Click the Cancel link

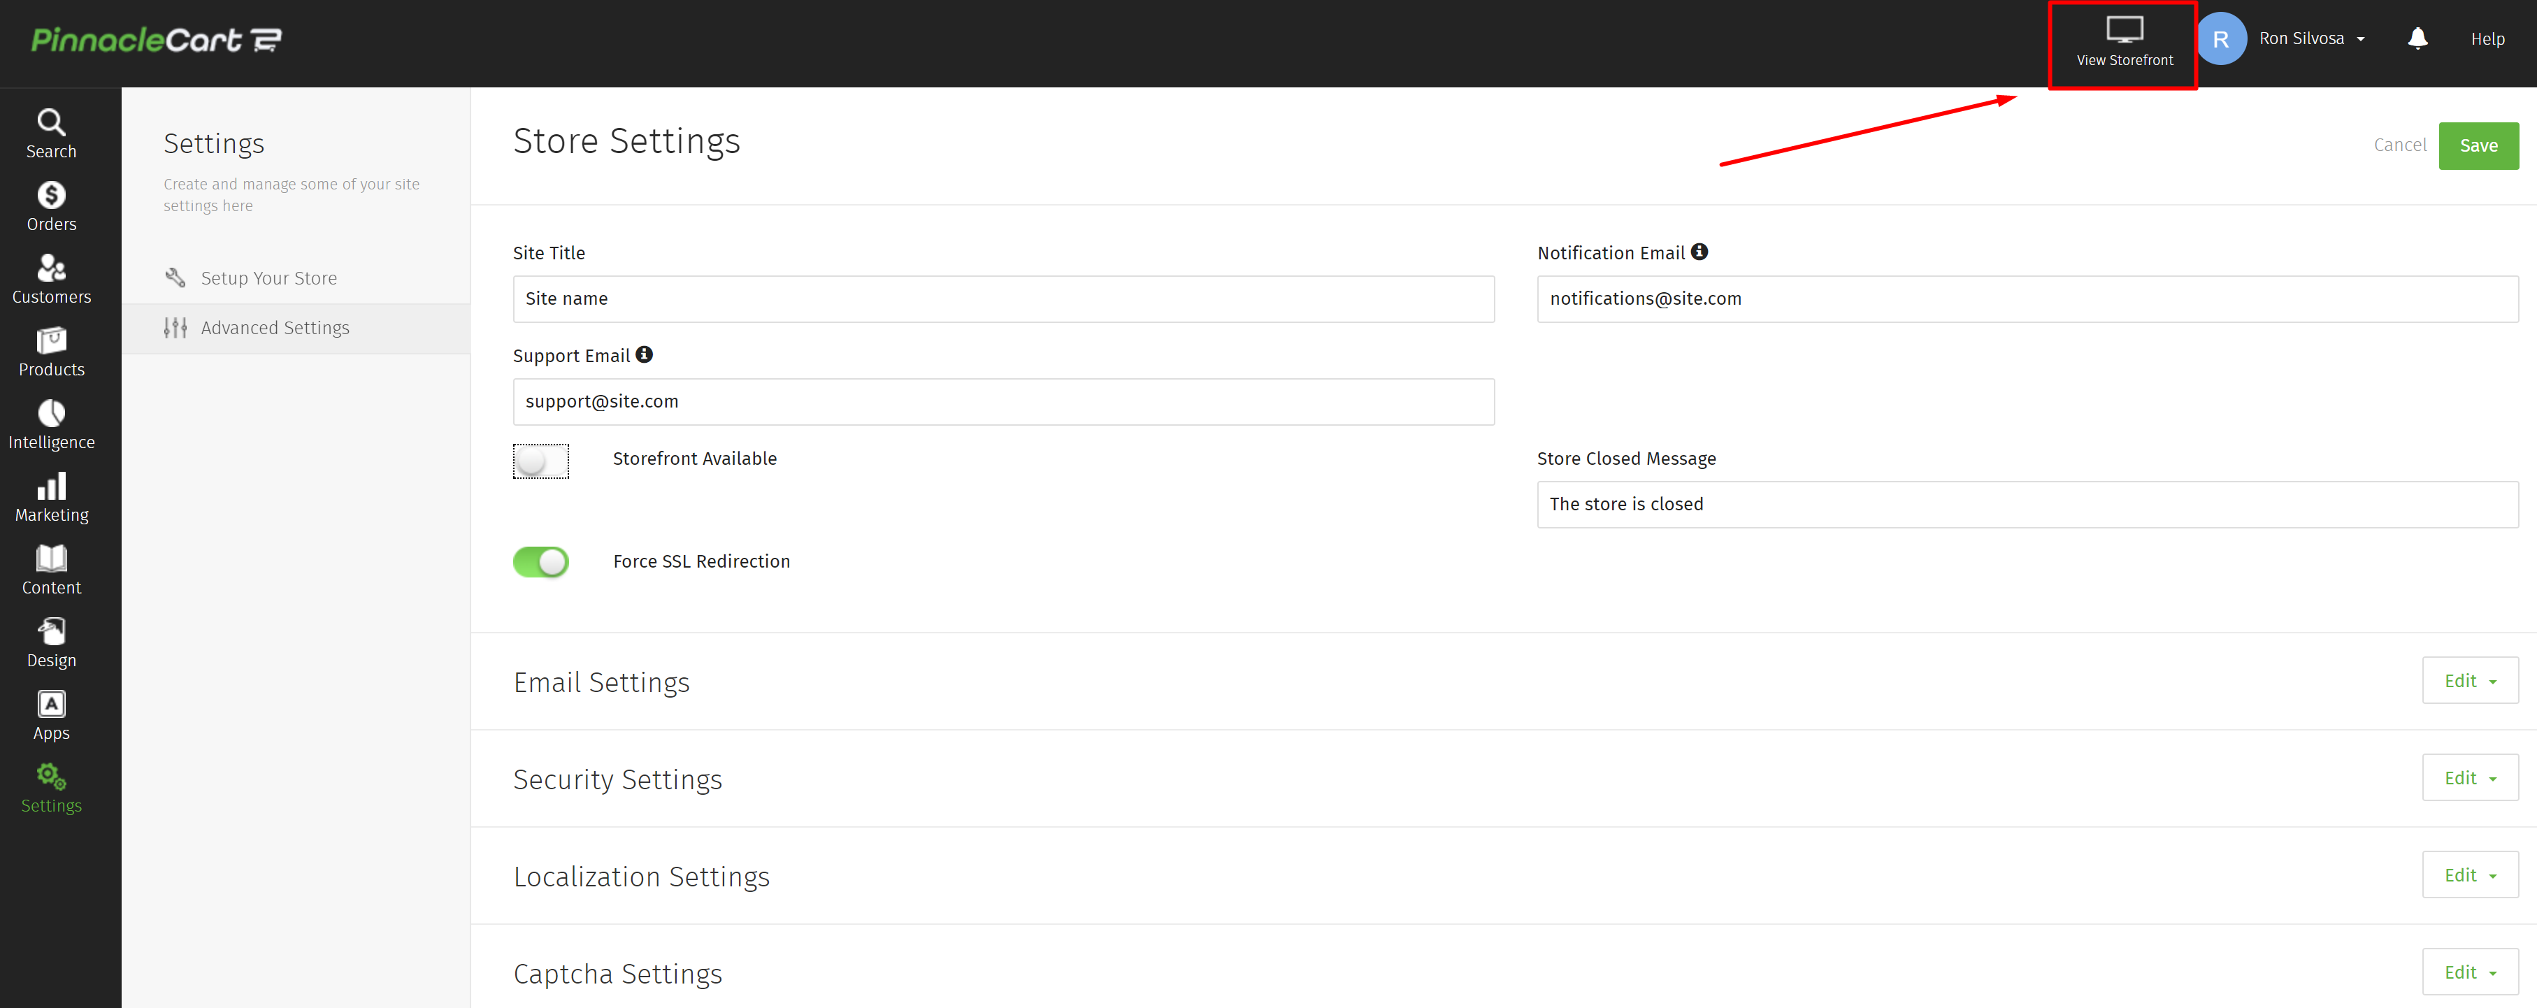tap(2399, 145)
